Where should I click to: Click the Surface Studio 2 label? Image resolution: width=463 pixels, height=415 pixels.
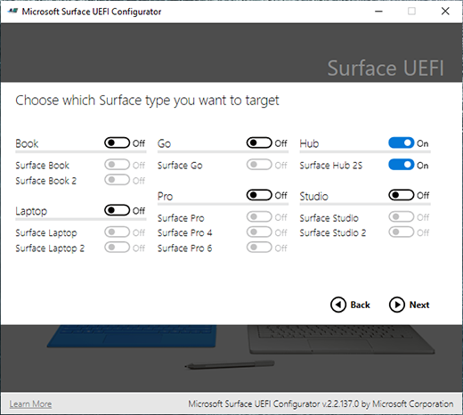[333, 232]
